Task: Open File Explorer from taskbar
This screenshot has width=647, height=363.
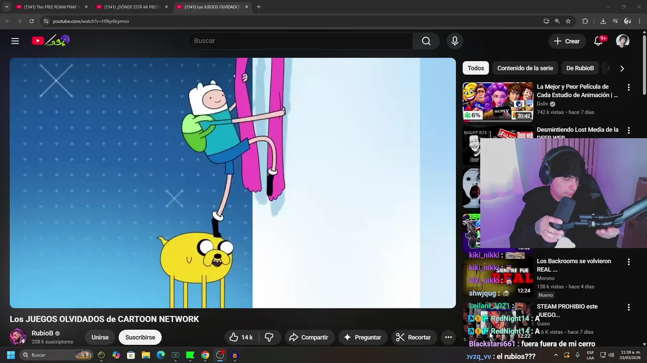Action: pos(146,355)
